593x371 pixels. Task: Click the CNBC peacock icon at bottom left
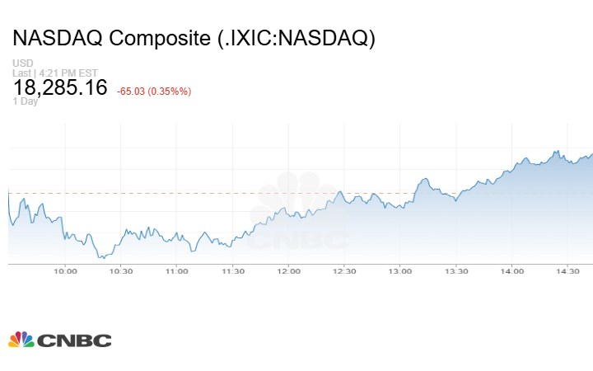21,340
